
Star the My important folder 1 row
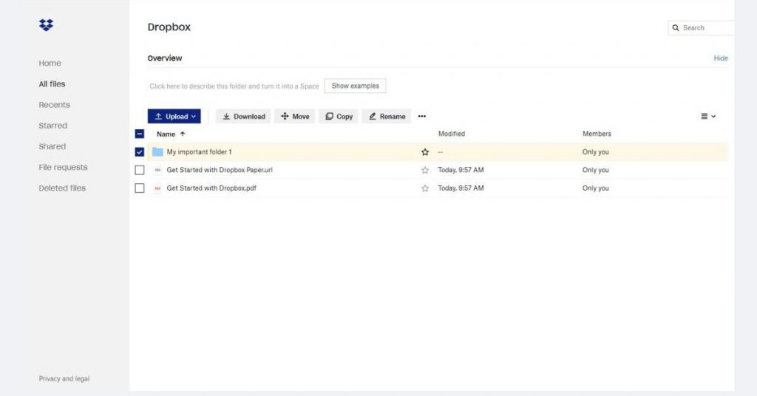pyautogui.click(x=425, y=152)
